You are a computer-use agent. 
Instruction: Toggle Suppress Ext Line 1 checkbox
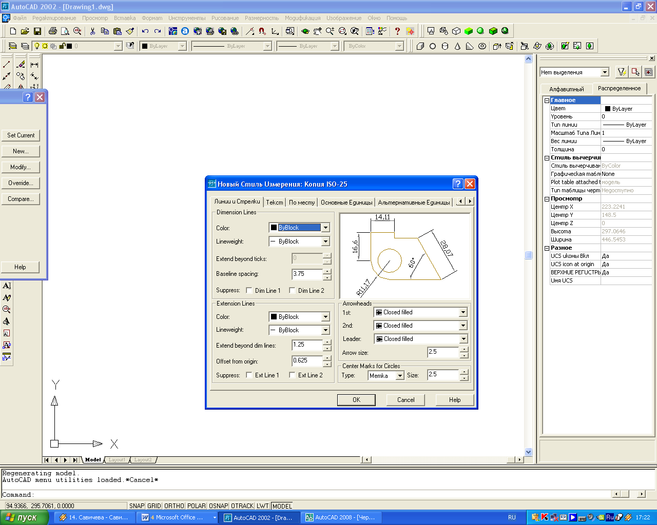click(249, 375)
